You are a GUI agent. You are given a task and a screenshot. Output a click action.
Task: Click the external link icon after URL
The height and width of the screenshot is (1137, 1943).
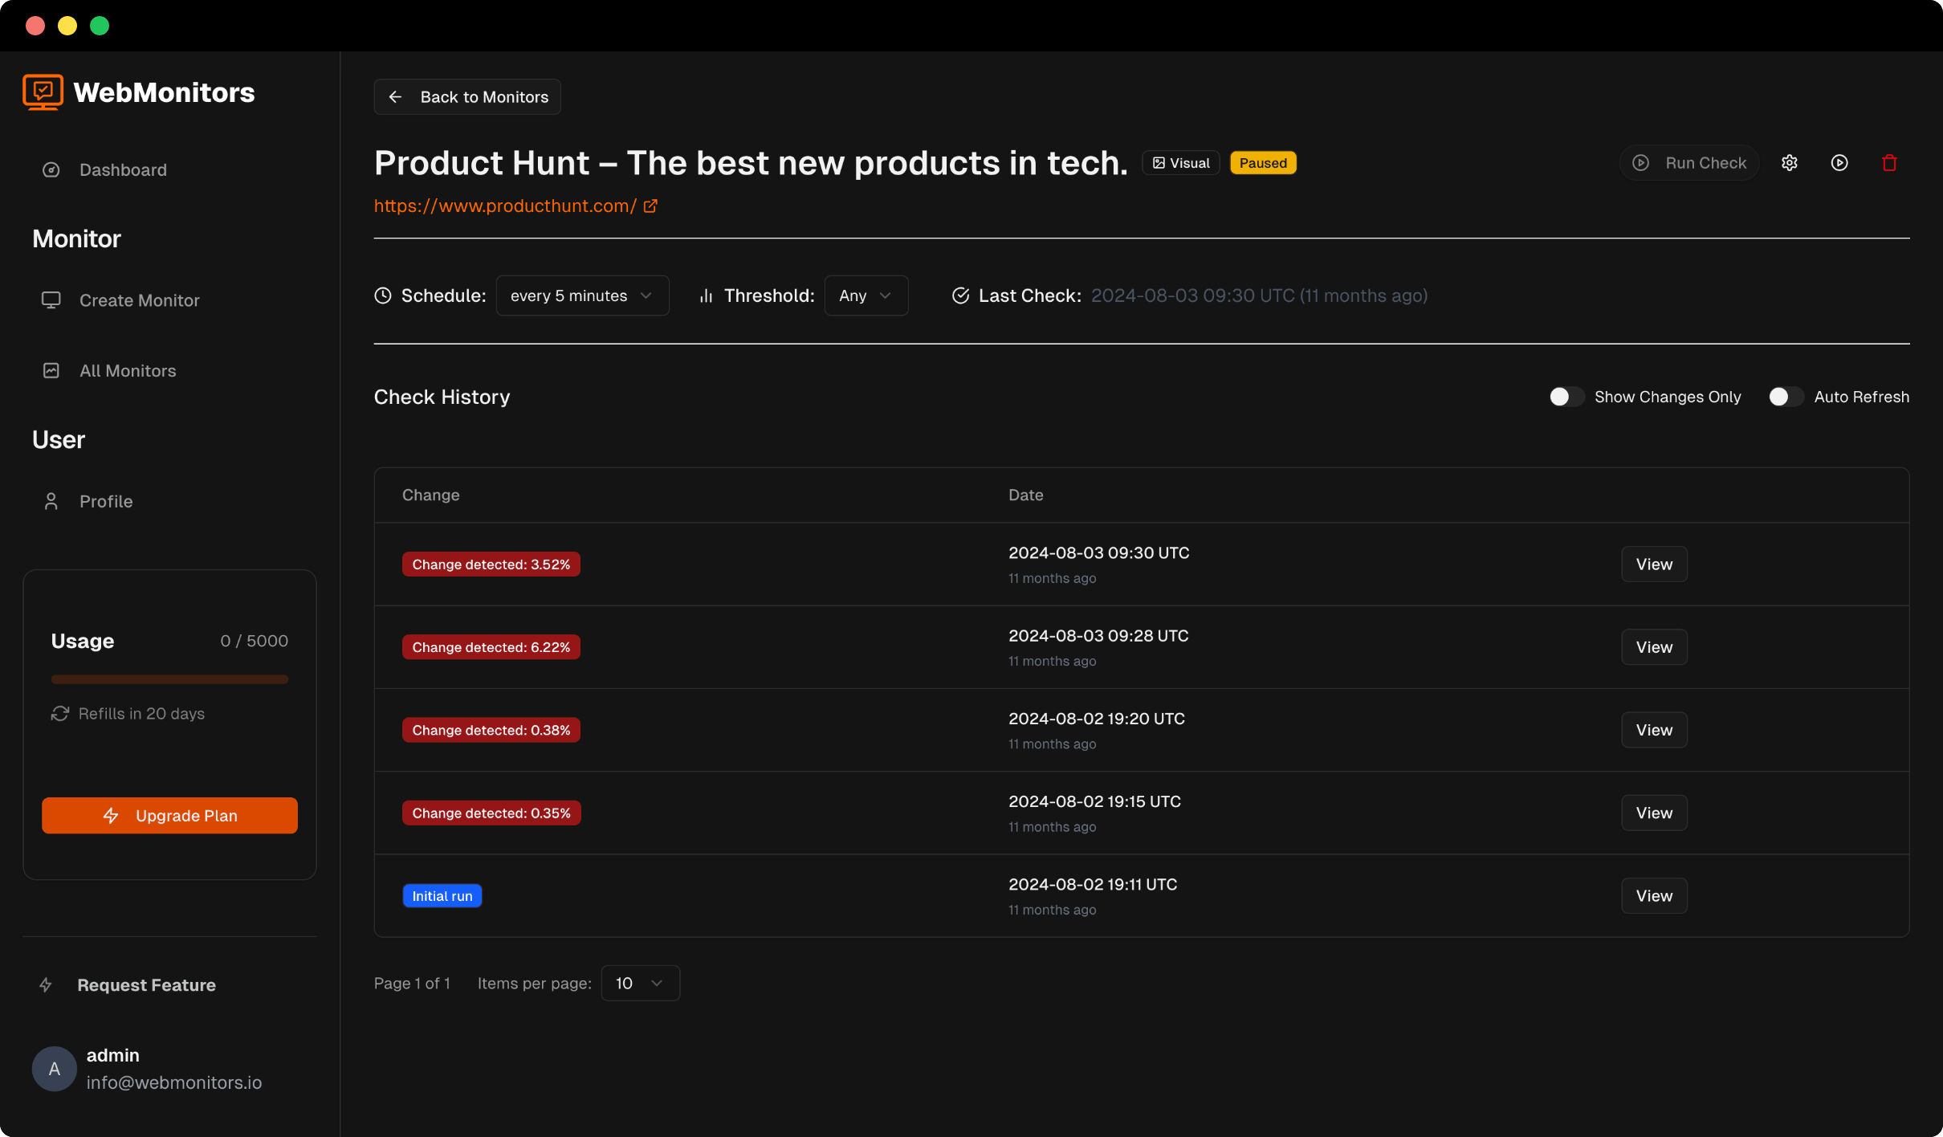pos(650,206)
